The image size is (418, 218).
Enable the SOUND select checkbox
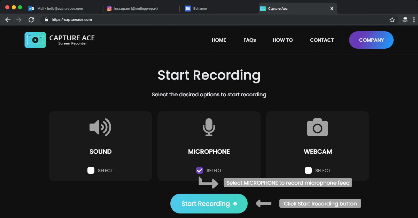pyautogui.click(x=91, y=170)
